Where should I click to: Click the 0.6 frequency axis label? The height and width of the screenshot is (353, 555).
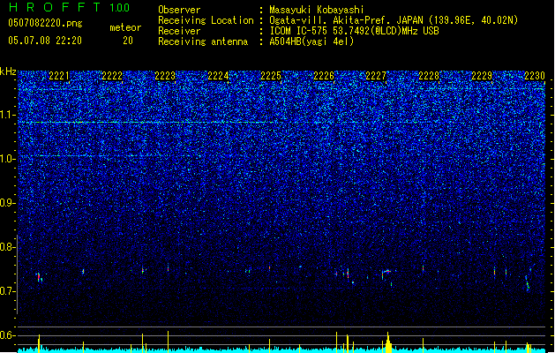click(x=7, y=335)
